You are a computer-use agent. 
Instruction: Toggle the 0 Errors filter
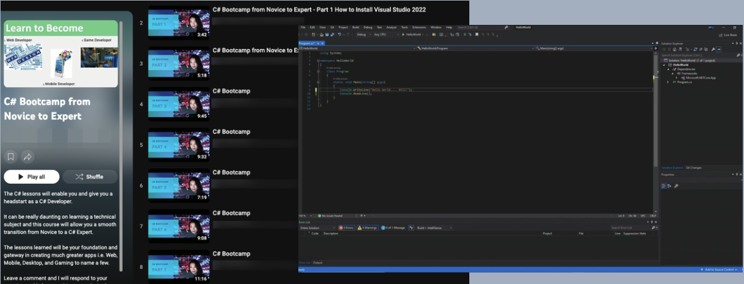coord(346,228)
